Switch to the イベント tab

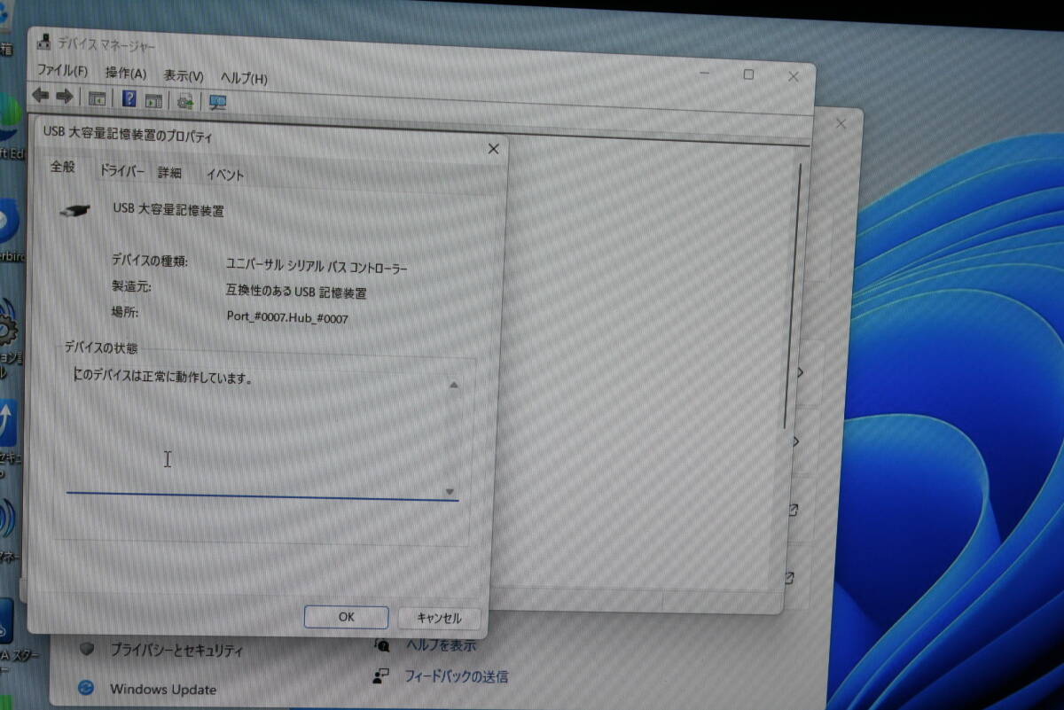click(225, 175)
